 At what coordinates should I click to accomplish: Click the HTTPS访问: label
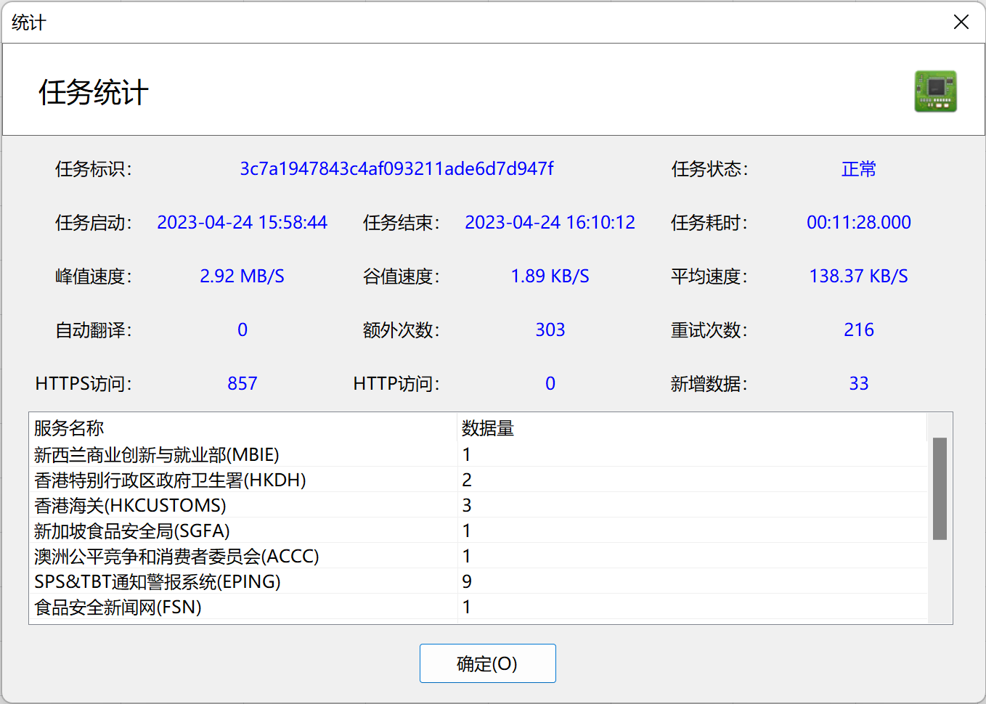point(83,384)
